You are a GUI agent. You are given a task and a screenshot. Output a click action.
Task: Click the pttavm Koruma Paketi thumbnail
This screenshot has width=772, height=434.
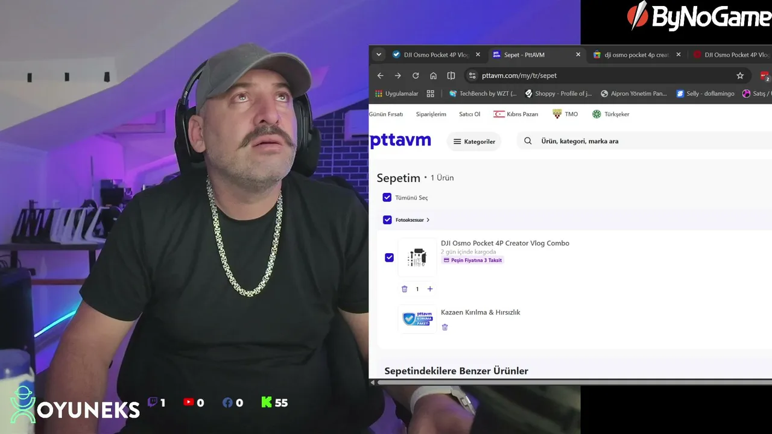click(x=417, y=319)
